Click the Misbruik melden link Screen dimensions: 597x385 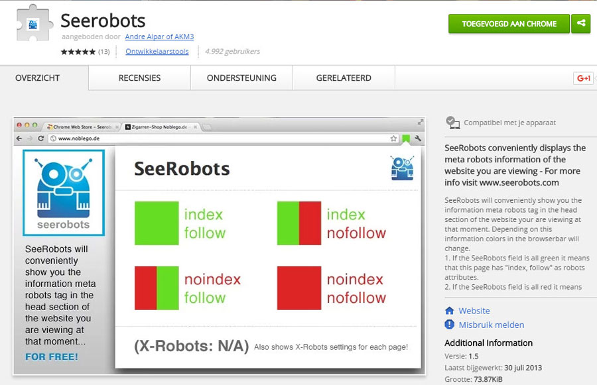point(491,325)
